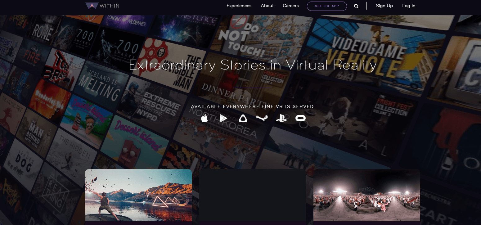Go to the About page
Screen dimensions: 481x225
[267, 6]
